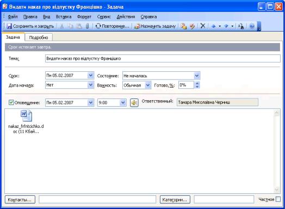
Task: Click the Готово percent input field
Action: point(186,85)
